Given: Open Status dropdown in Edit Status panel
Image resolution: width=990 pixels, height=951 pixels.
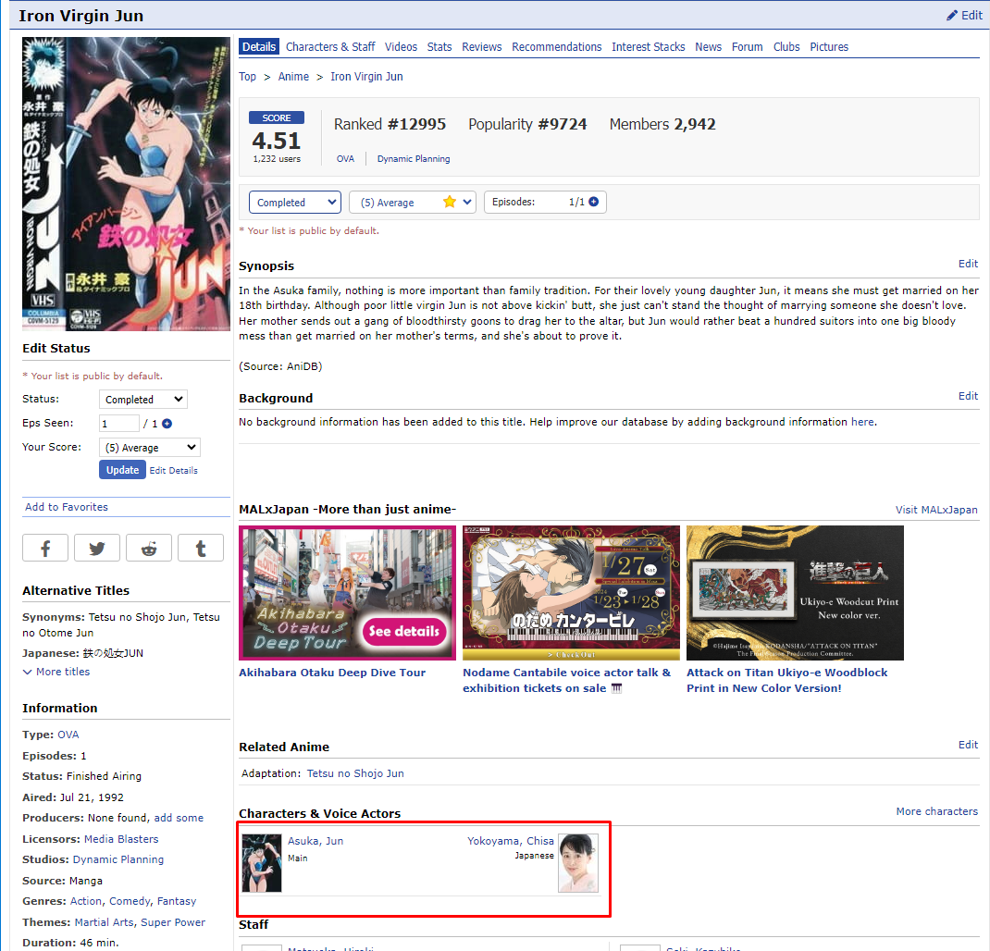Looking at the screenshot, I should coord(142,400).
